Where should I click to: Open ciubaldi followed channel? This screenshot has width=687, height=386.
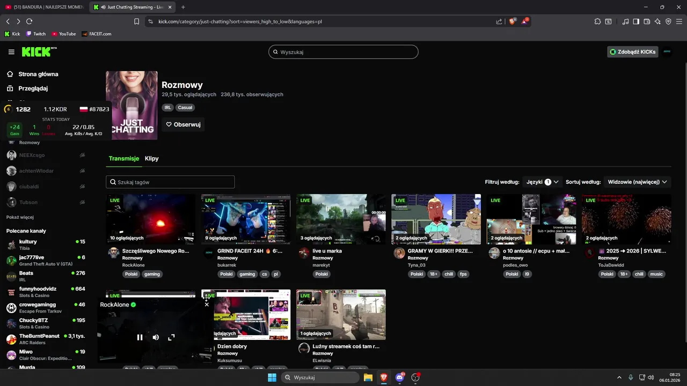[x=46, y=187]
